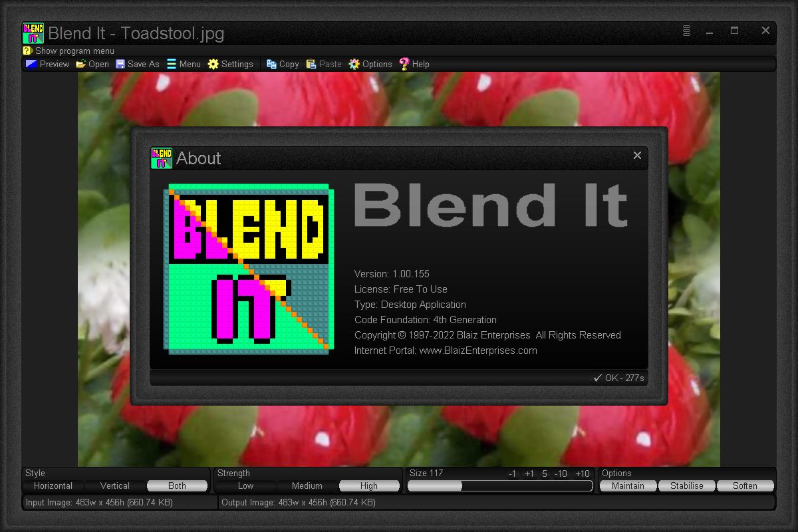Open the Options toolbar item
Viewport: 798px width, 532px height.
(x=370, y=64)
